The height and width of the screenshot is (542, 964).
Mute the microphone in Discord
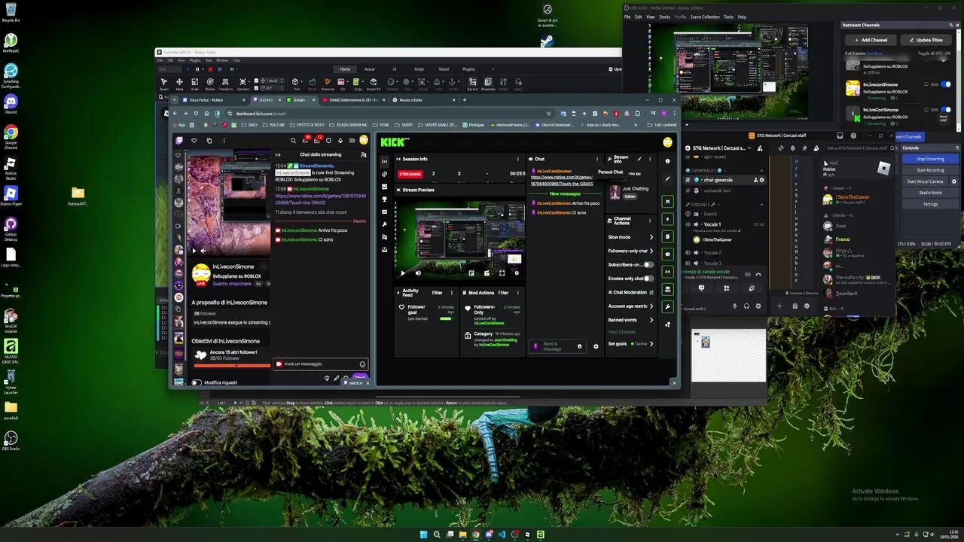click(x=735, y=306)
